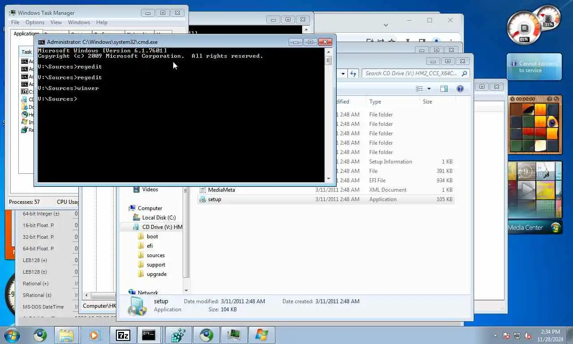Launch Windows Media Player from the taskbar
573x344 pixels.
(94, 335)
